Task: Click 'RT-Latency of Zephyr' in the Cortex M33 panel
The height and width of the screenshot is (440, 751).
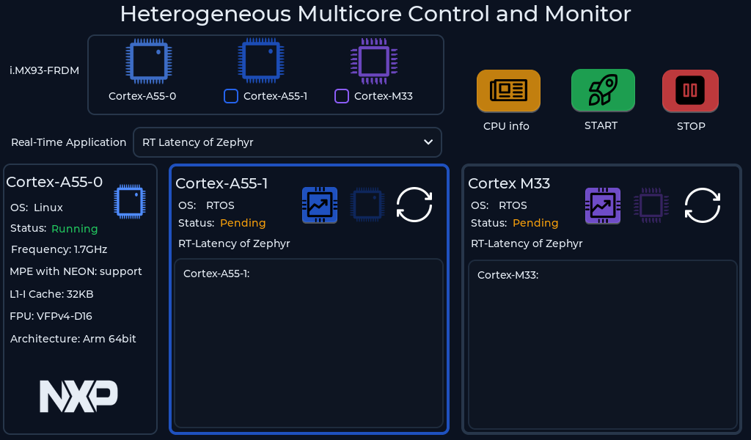Action: [527, 243]
